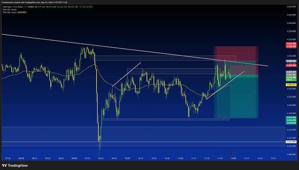Click the 07:45 time axis label

[8, 158]
